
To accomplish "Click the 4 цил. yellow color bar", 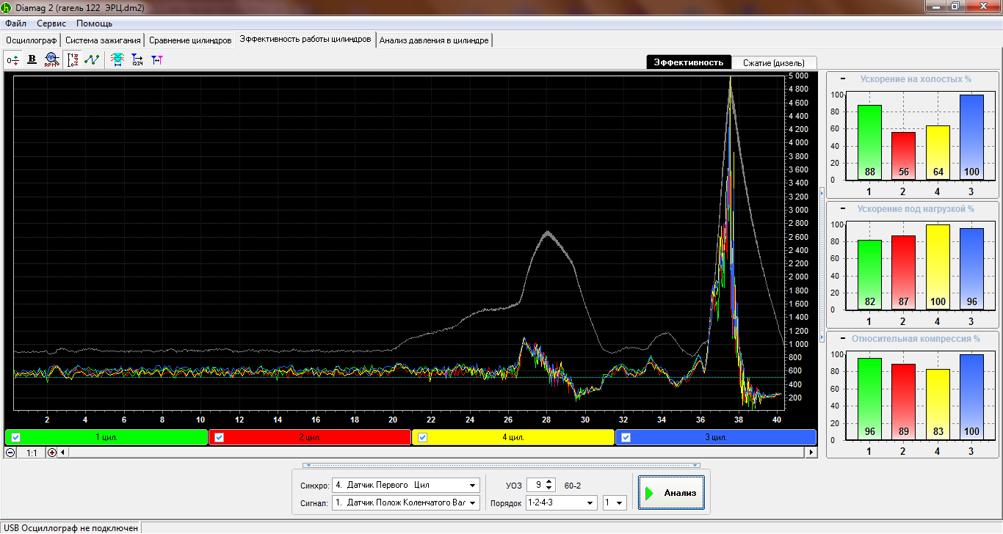I will (513, 437).
